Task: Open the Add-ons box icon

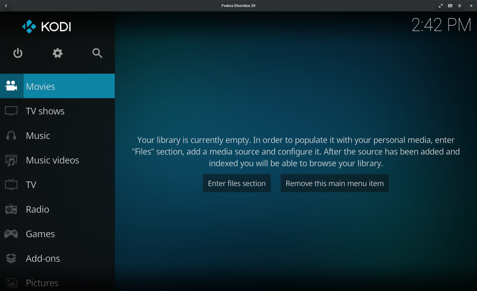Action: click(11, 258)
